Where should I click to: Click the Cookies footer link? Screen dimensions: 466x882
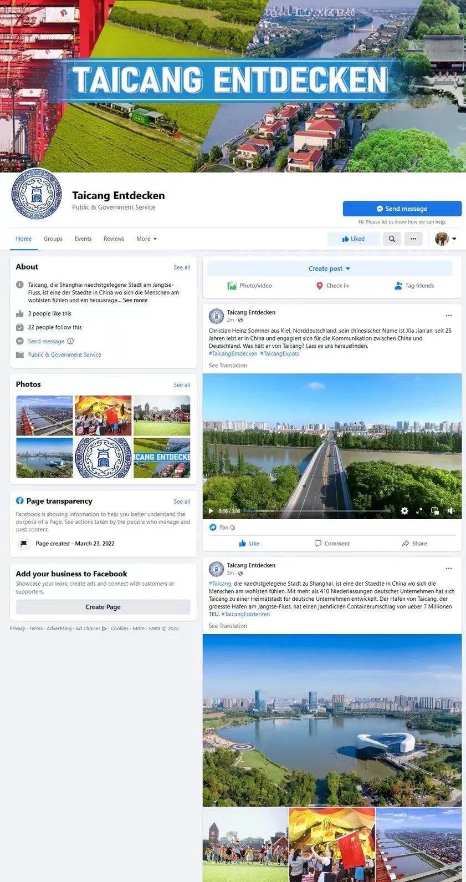pyautogui.click(x=119, y=628)
